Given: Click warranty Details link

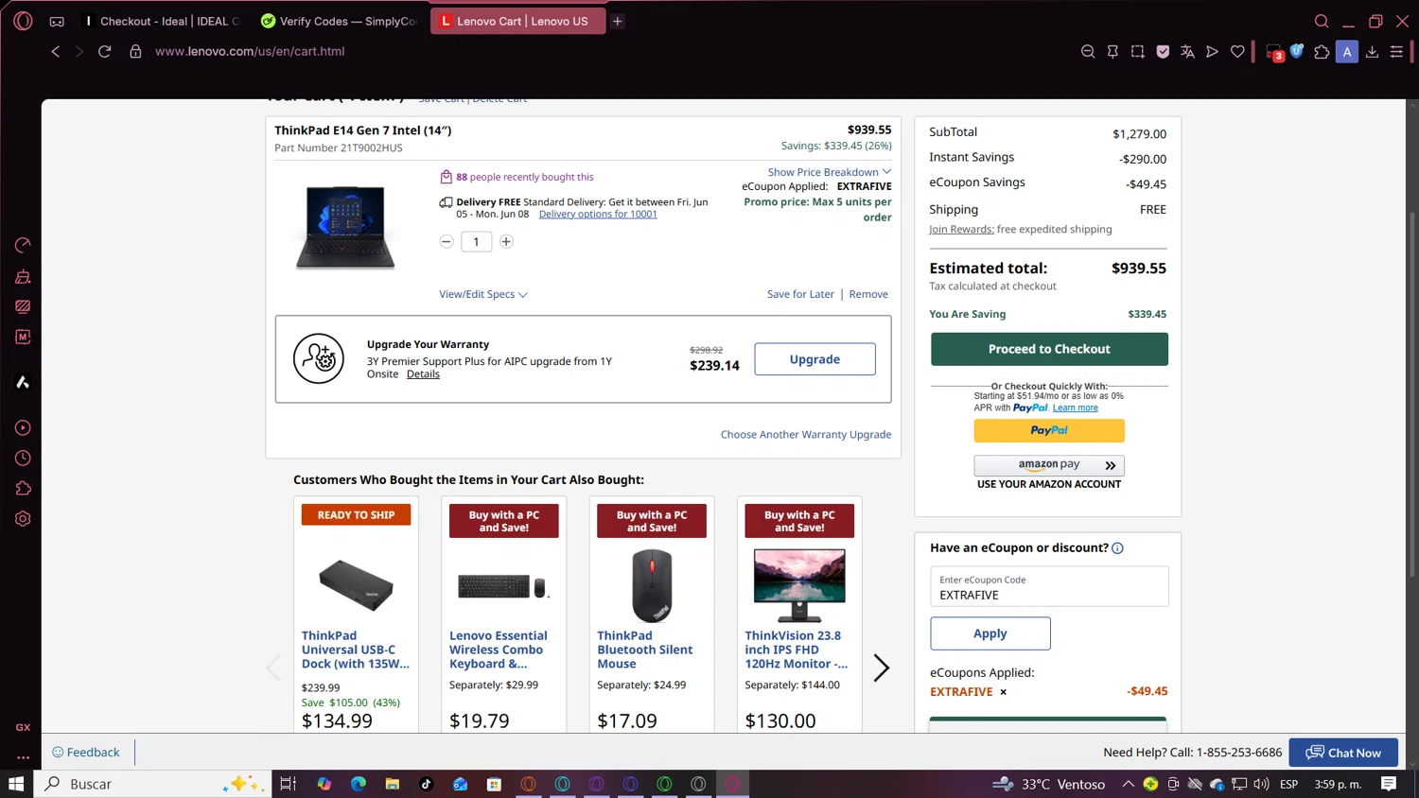Looking at the screenshot, I should (x=423, y=374).
